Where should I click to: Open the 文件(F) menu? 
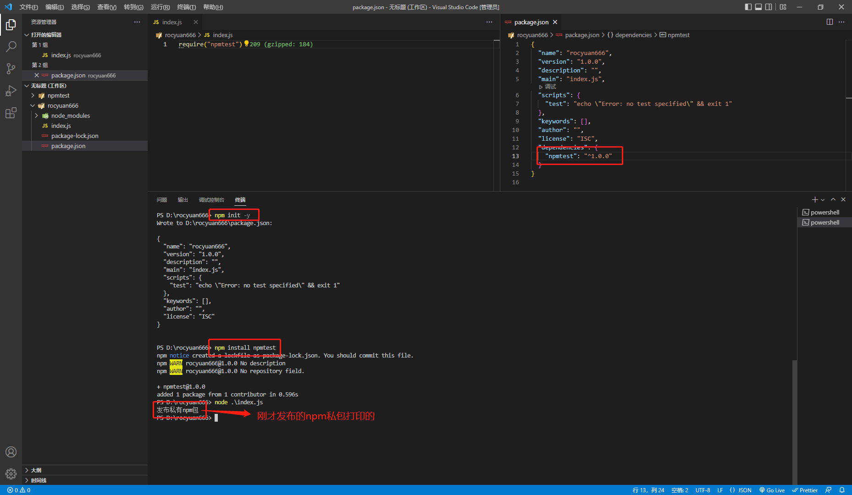[x=28, y=7]
